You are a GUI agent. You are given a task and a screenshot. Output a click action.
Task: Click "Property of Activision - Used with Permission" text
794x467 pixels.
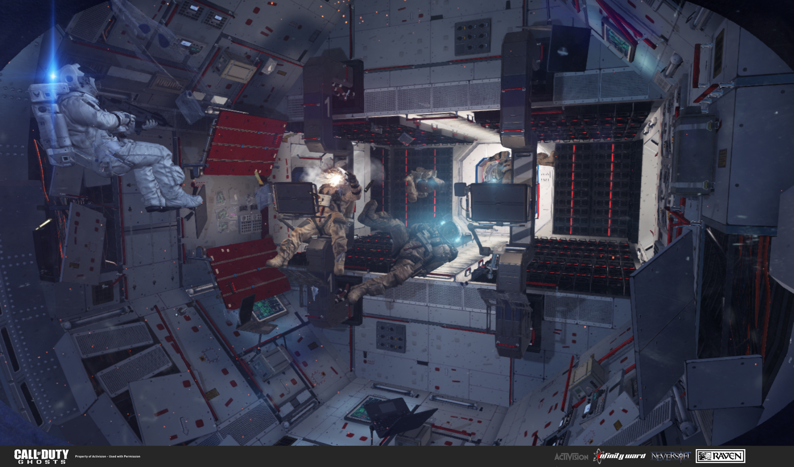[x=108, y=457]
